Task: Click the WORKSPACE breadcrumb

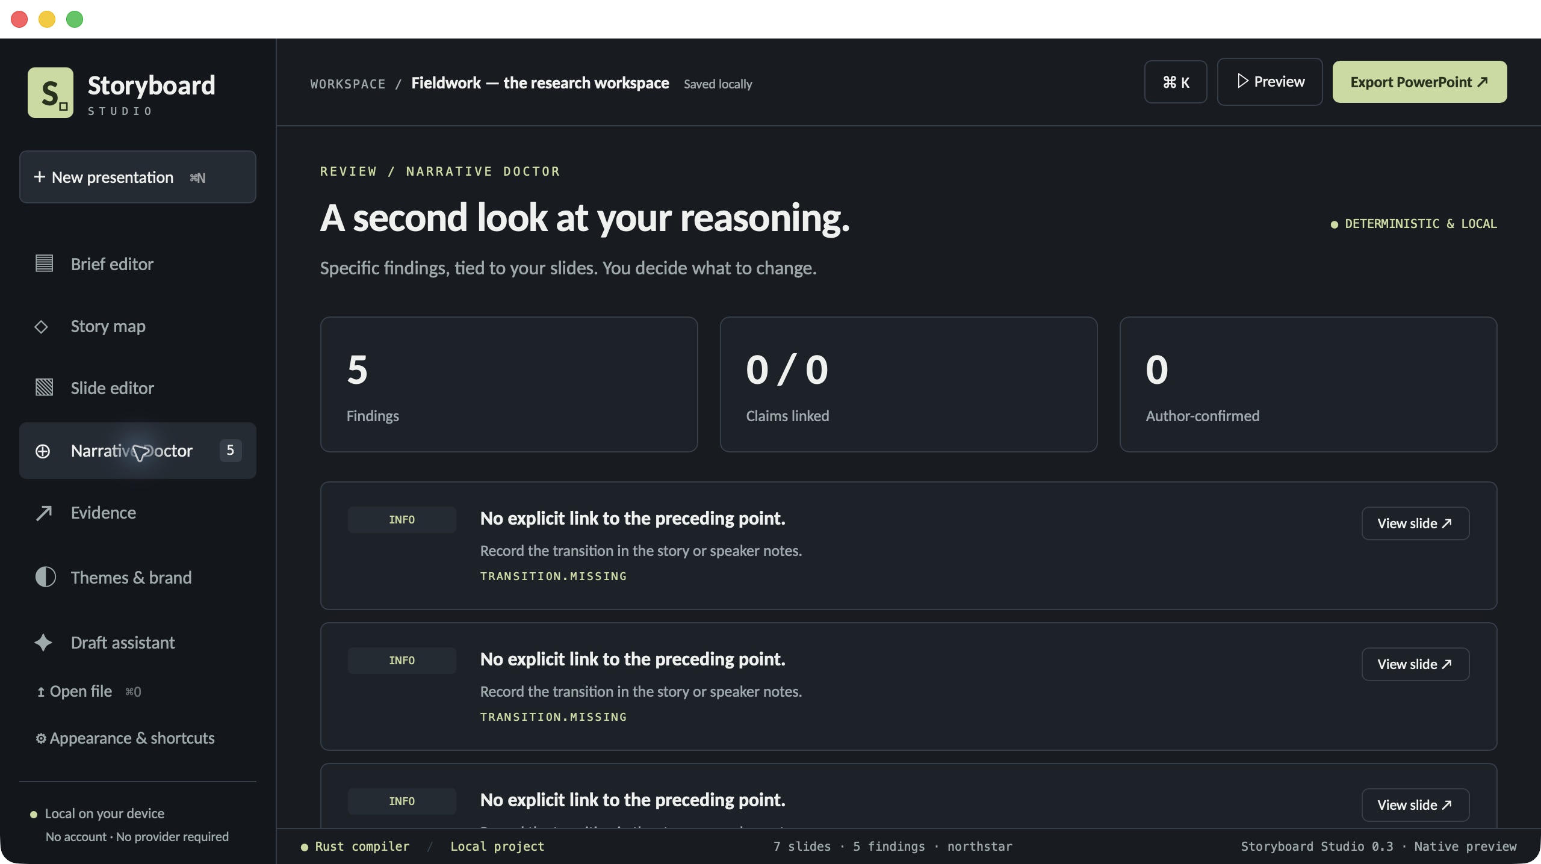Action: (348, 84)
